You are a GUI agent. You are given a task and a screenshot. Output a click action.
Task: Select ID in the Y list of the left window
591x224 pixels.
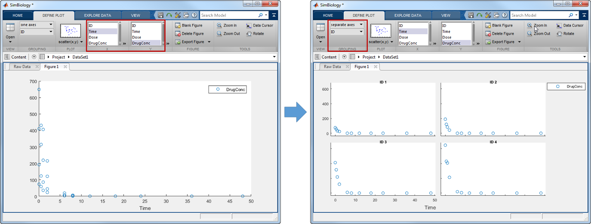coord(146,26)
